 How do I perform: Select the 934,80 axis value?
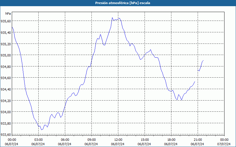[6, 67]
